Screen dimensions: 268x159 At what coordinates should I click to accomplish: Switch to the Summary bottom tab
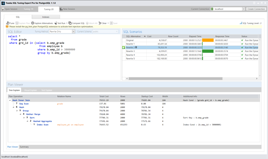pos(24,147)
